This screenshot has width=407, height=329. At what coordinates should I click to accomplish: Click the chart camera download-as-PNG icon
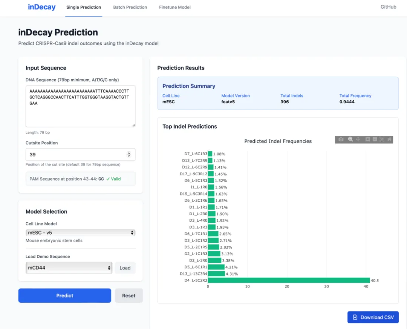(x=341, y=139)
